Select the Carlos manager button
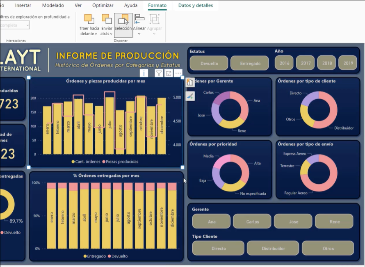The image size is (365, 267). (252, 221)
